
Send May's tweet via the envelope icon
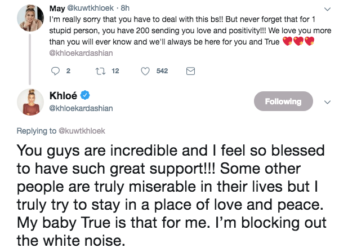pos(190,71)
